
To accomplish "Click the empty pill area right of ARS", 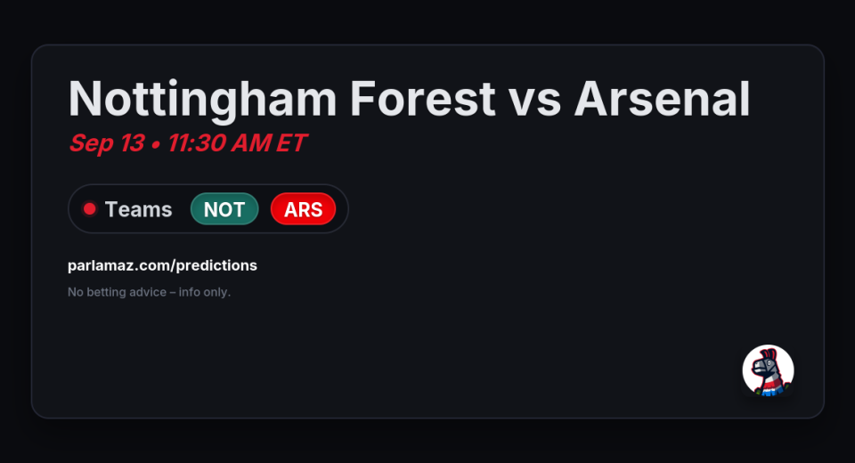I will pyautogui.click(x=342, y=209).
